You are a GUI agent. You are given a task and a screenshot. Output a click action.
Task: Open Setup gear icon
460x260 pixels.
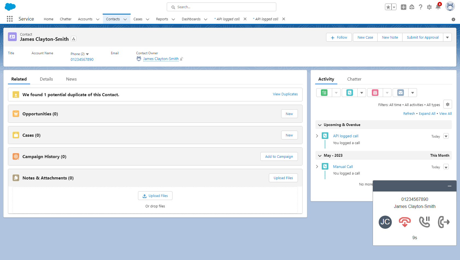point(429,7)
